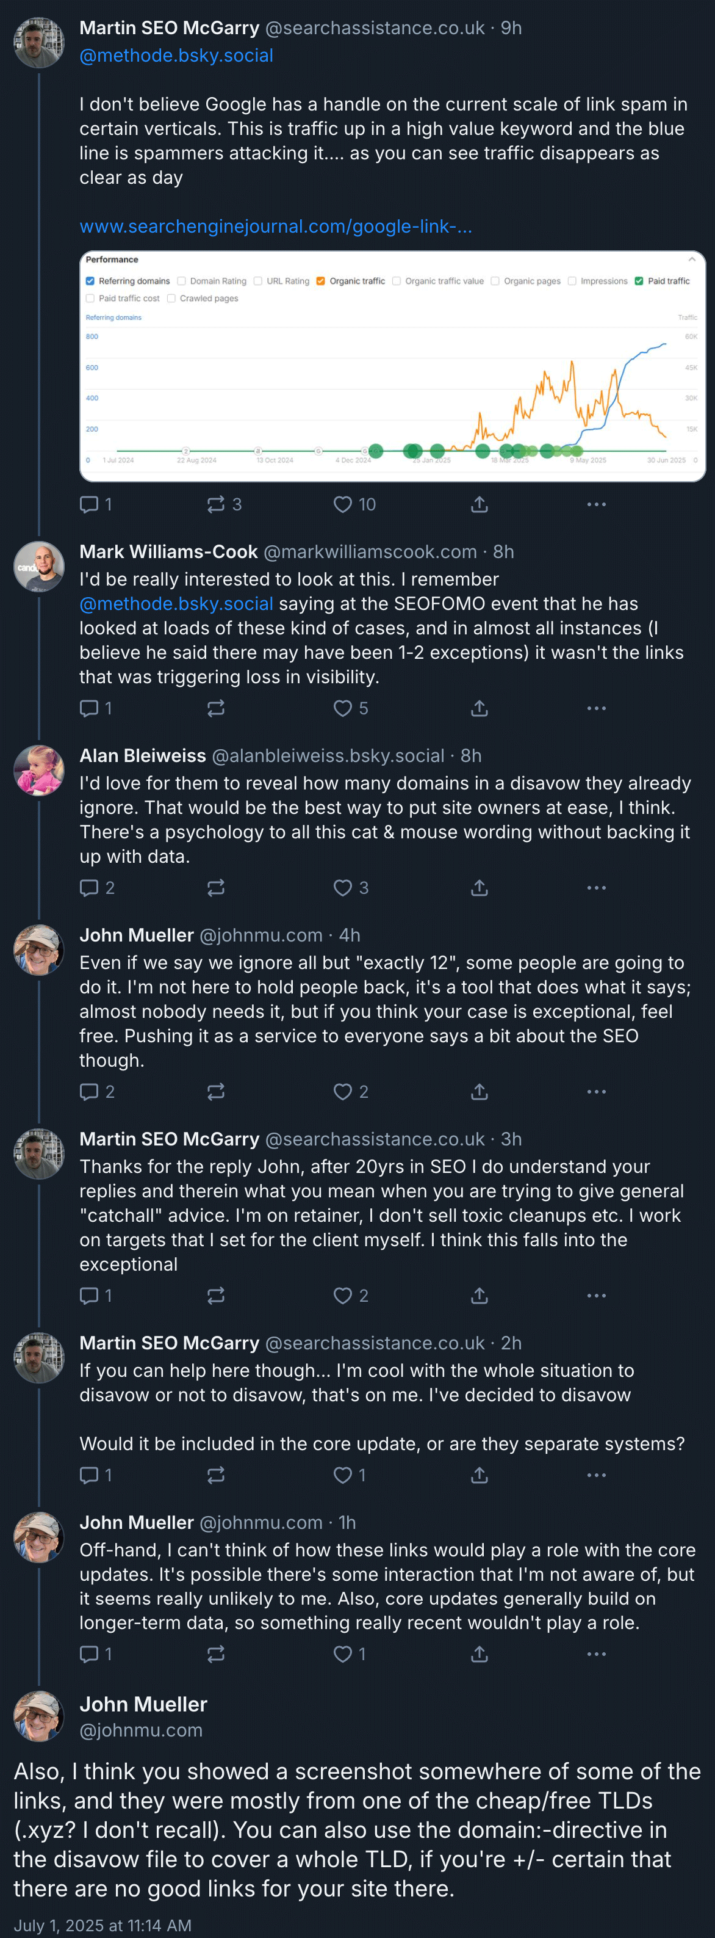Open @methode.bsky.social mention in first post
This screenshot has width=715, height=1938.
click(176, 56)
